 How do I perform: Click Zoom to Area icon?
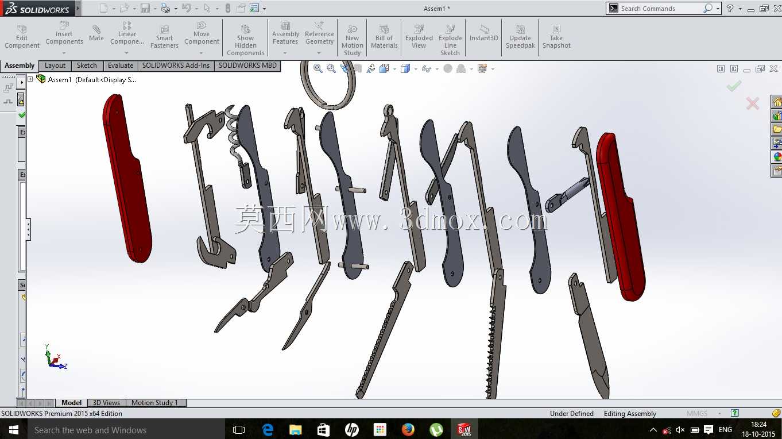coord(331,68)
